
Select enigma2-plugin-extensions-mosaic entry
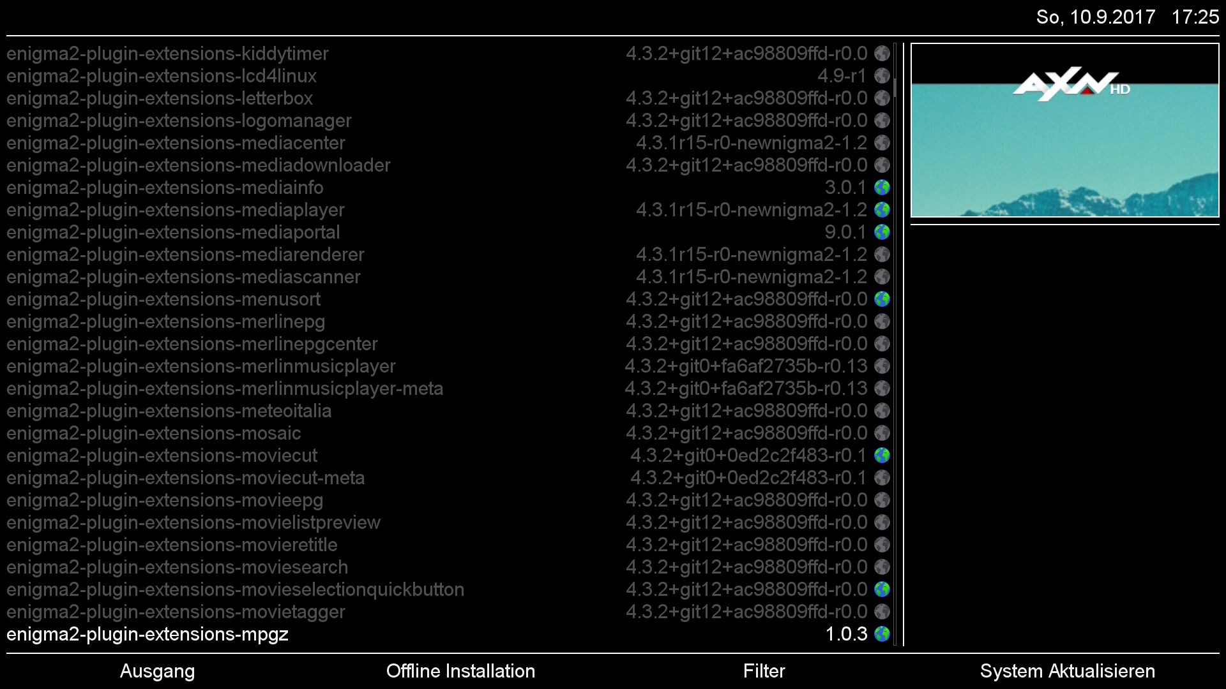(x=448, y=433)
